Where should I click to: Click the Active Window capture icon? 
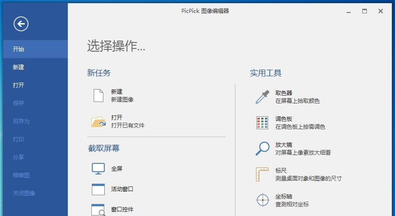coord(98,189)
